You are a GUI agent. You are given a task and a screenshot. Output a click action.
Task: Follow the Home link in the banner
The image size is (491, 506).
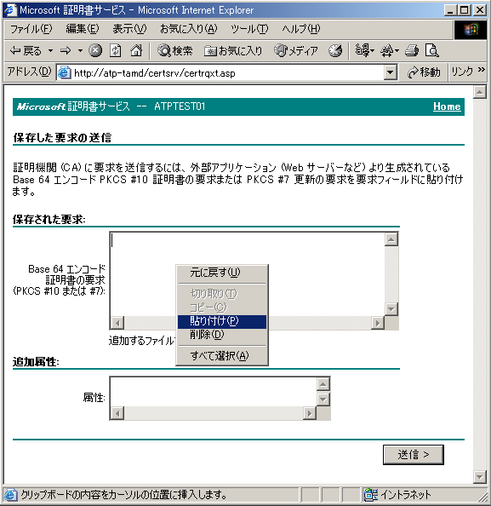[447, 106]
